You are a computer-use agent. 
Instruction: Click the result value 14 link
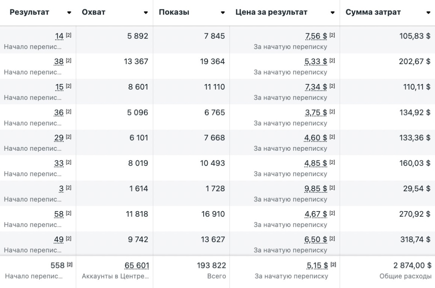(x=59, y=36)
